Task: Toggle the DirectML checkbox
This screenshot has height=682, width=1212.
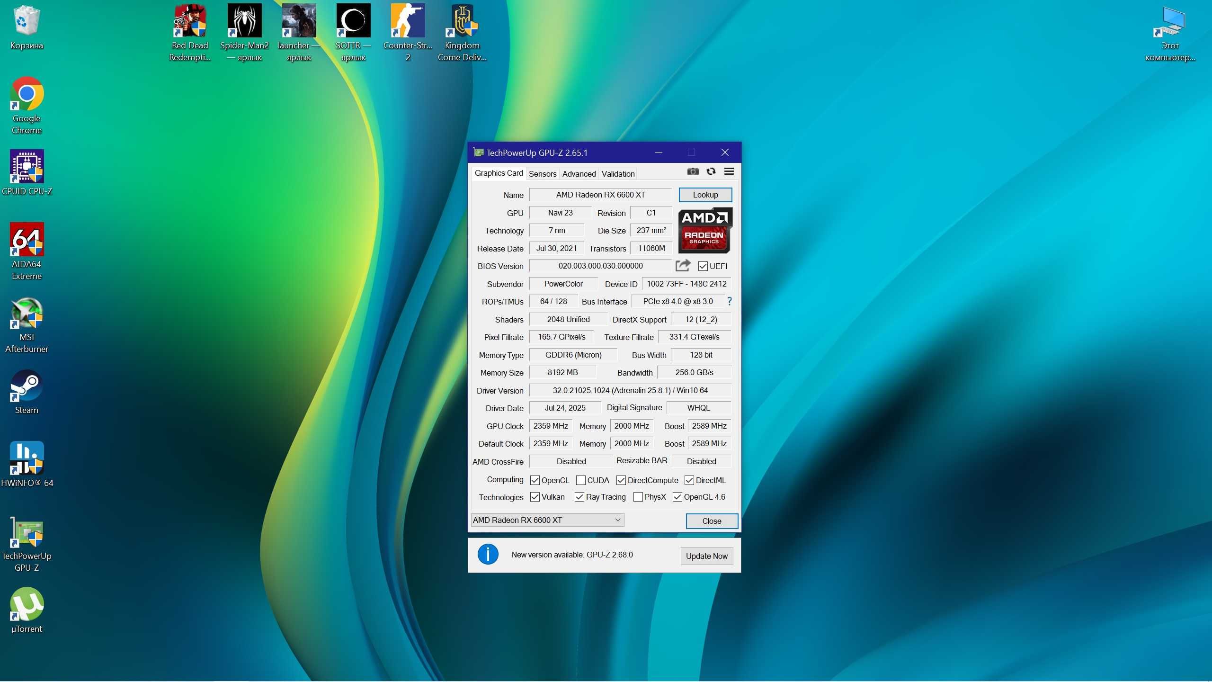Action: pyautogui.click(x=689, y=480)
